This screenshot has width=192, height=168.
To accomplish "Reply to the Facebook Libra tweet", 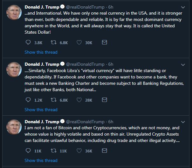I will click(28, 100).
